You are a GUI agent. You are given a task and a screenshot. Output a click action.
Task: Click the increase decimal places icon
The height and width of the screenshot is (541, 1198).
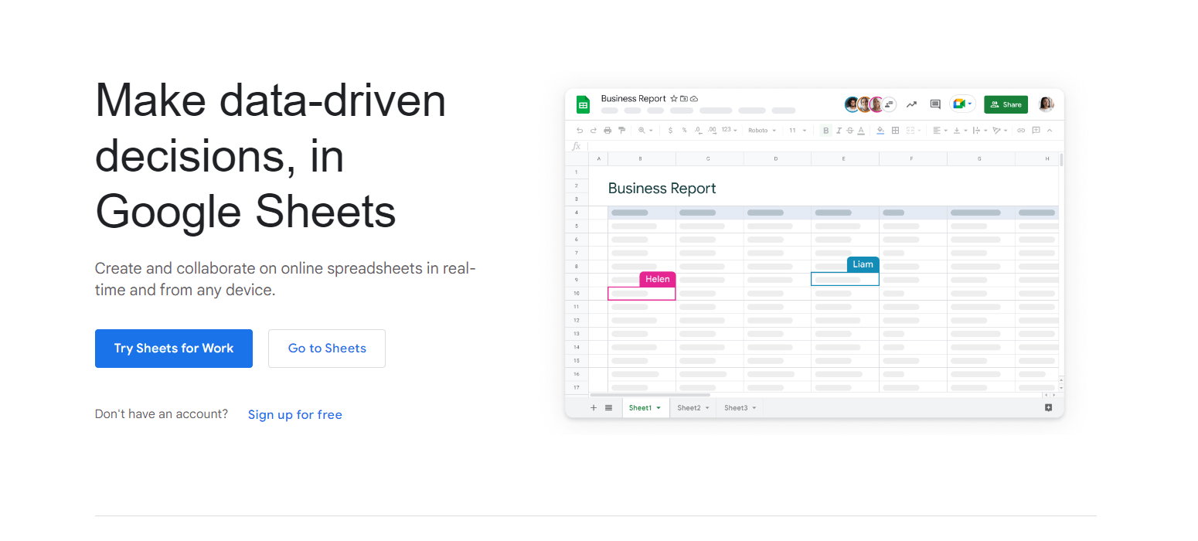tap(712, 131)
